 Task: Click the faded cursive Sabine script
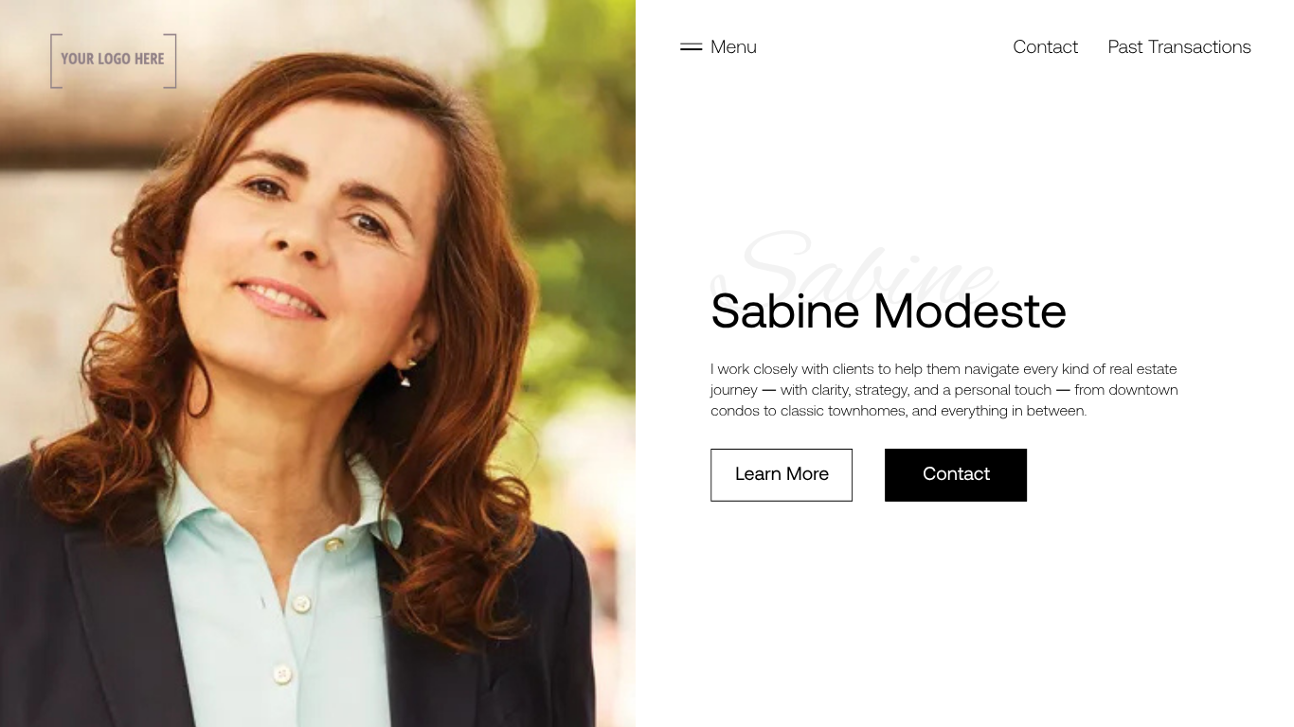pos(854,260)
